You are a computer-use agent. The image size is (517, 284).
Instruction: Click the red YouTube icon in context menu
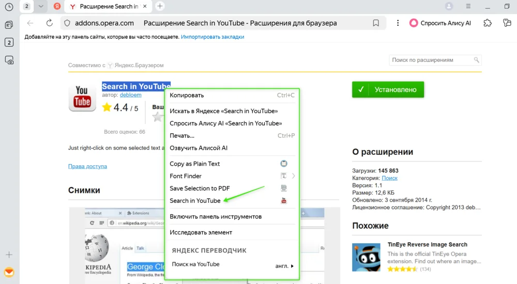click(x=283, y=201)
